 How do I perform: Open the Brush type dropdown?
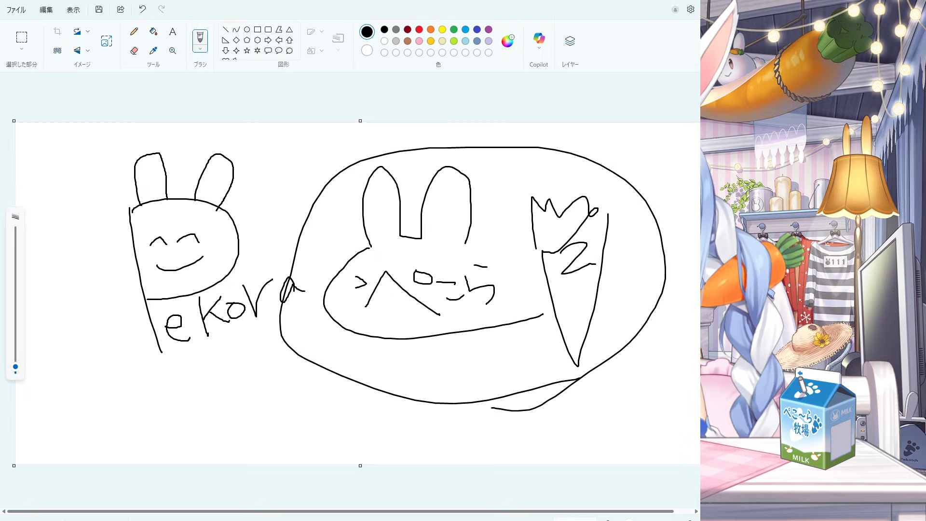tap(200, 49)
